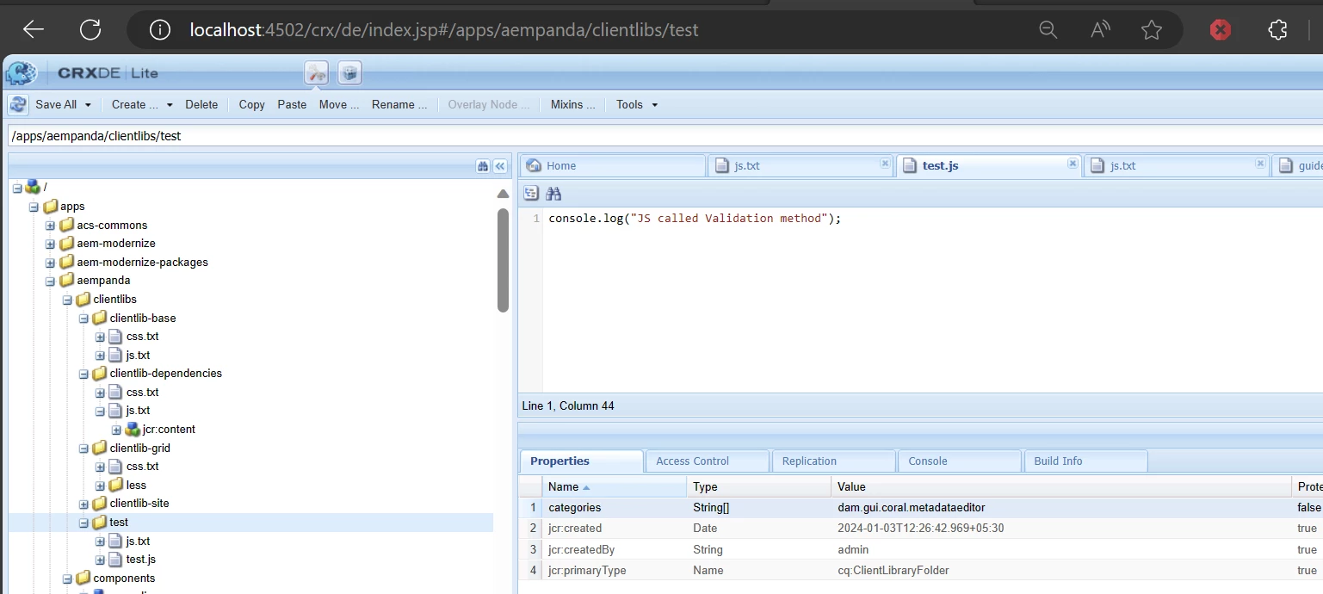This screenshot has height=594, width=1323.
Task: Expand the jcr:content node
Action: [116, 430]
